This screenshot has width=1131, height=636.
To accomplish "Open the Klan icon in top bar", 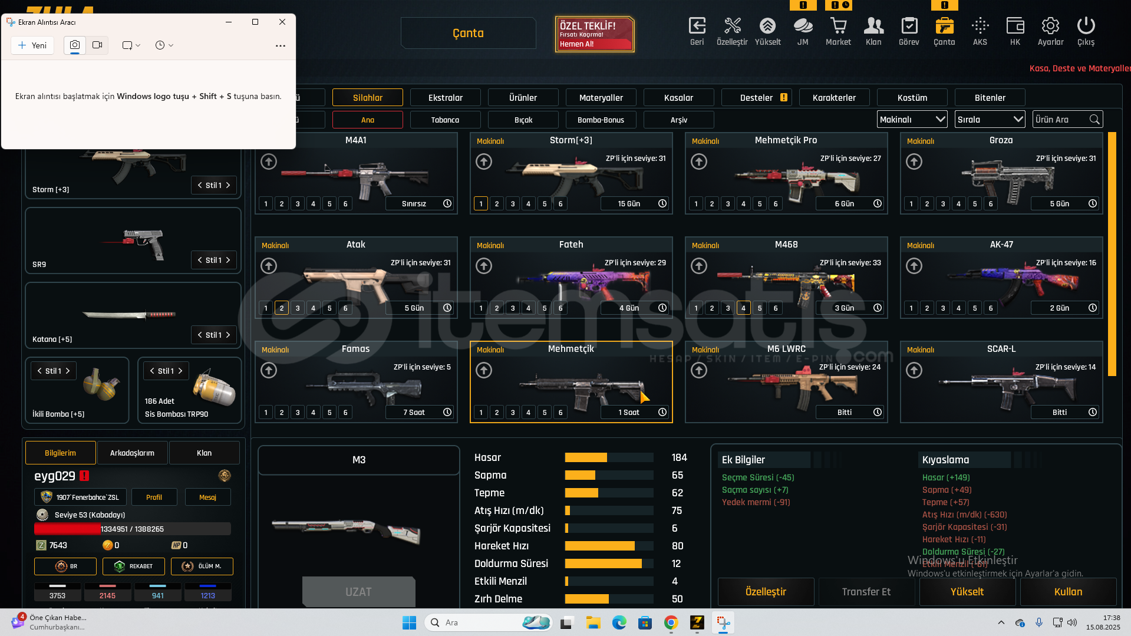I will [x=873, y=26].
